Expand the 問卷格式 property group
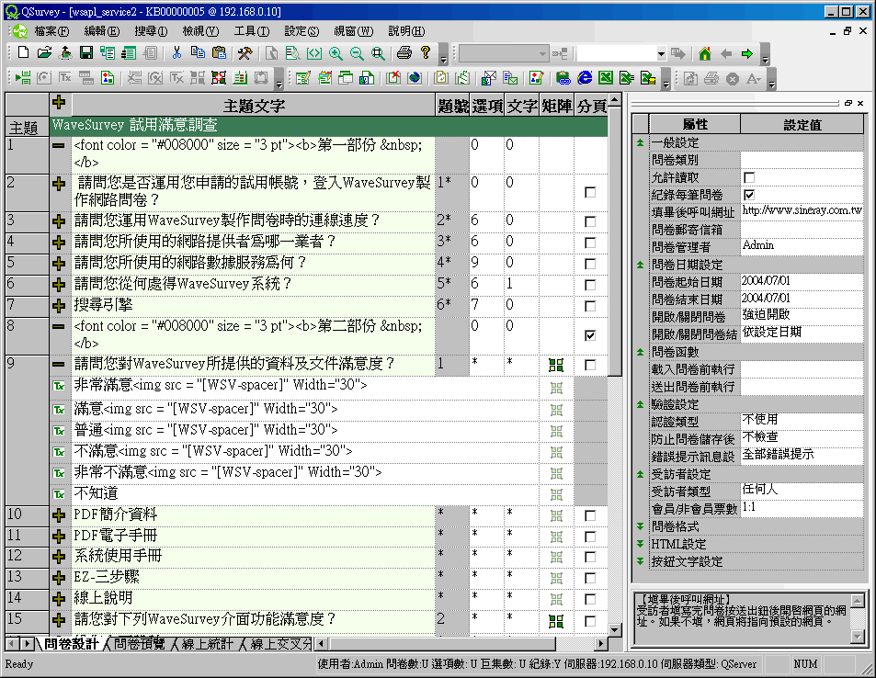Screen dimensions: 876x678 point(641,526)
